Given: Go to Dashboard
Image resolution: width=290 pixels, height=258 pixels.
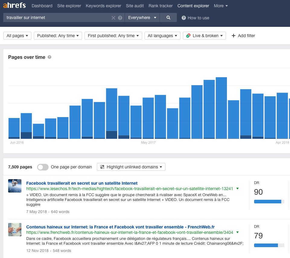Looking at the screenshot, I should click(x=42, y=6).
